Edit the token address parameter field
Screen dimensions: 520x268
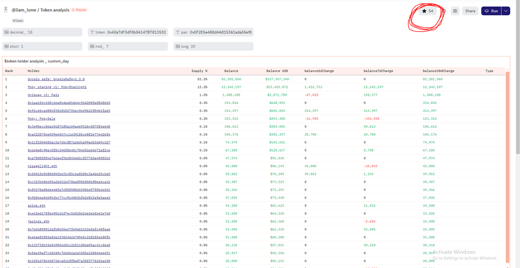[x=128, y=32]
